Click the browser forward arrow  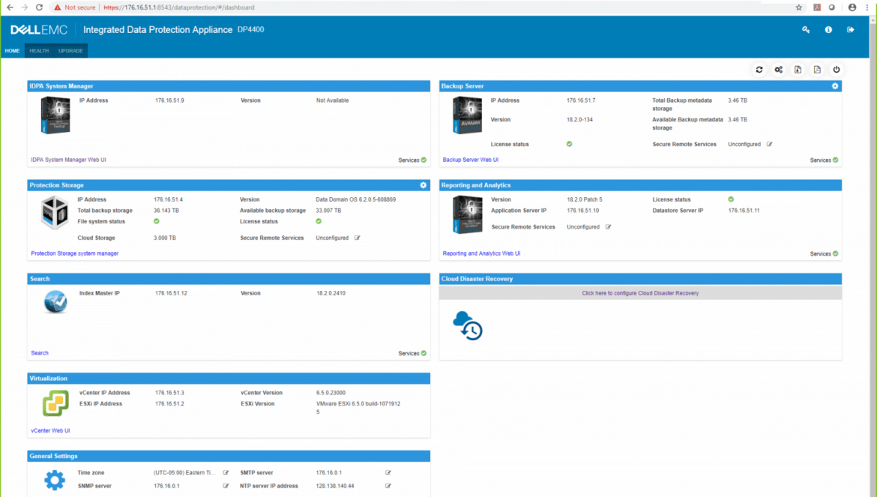point(24,7)
